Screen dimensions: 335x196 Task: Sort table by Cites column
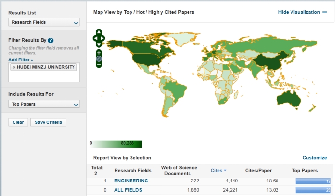tap(218, 170)
